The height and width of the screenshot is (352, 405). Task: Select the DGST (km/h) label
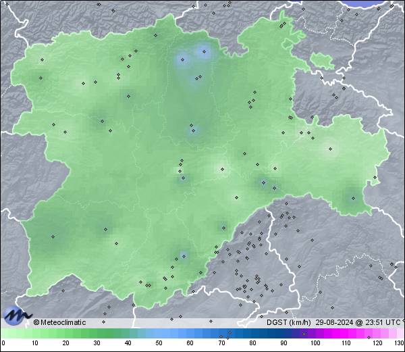click(x=289, y=322)
